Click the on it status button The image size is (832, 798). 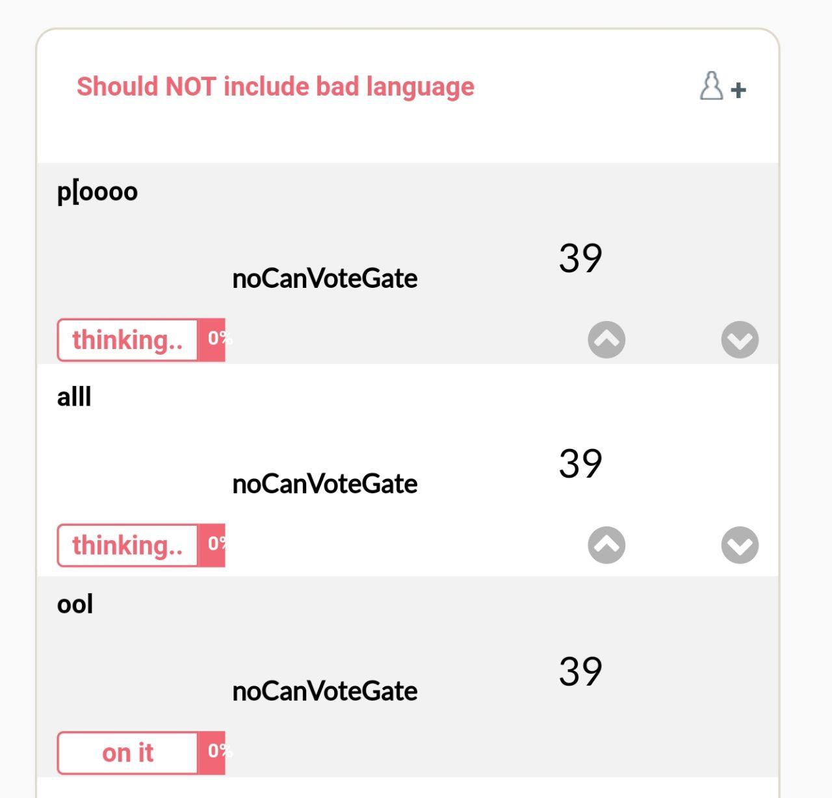[x=127, y=753]
